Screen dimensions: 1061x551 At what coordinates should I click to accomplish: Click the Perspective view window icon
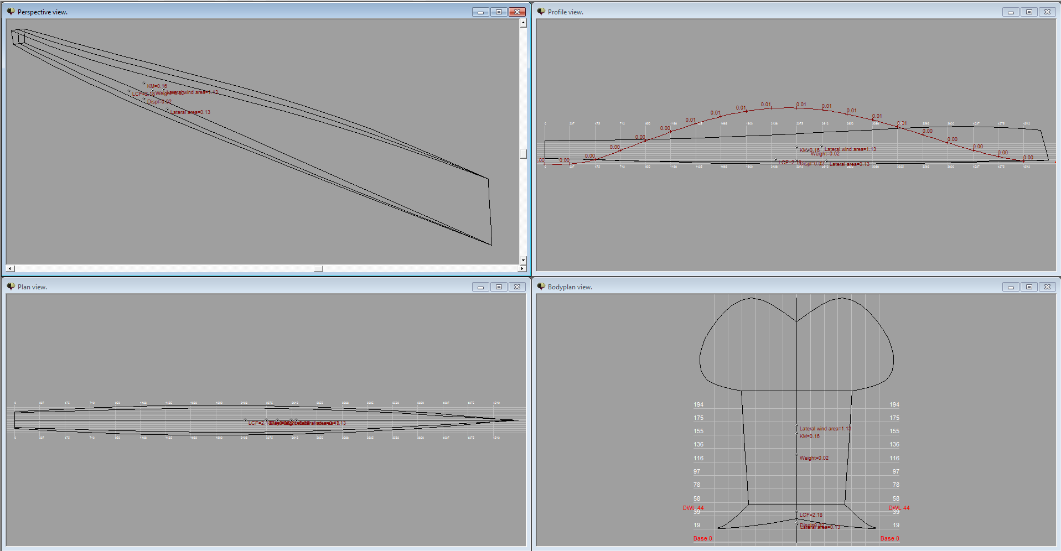pos(11,12)
